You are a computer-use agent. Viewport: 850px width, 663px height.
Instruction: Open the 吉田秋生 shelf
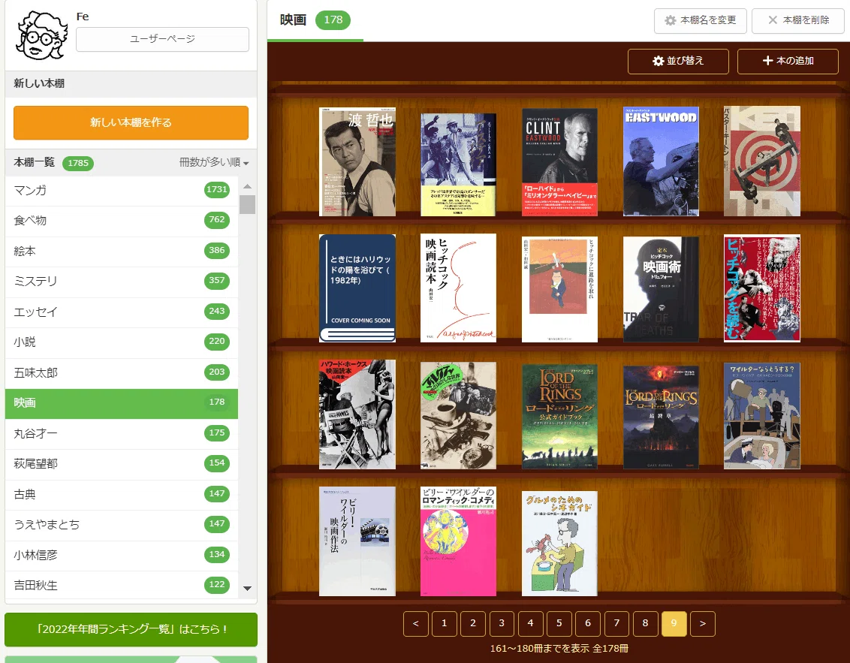click(122, 585)
